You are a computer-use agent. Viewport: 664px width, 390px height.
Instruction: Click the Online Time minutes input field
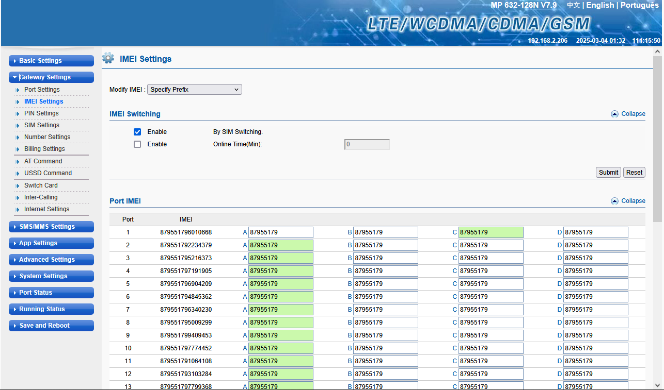point(367,145)
